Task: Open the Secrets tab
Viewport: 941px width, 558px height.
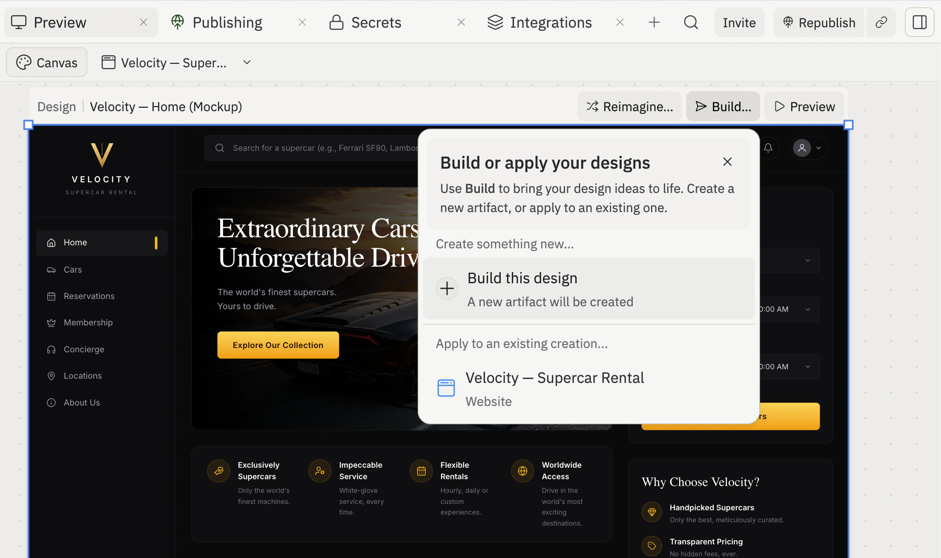Action: pos(376,22)
